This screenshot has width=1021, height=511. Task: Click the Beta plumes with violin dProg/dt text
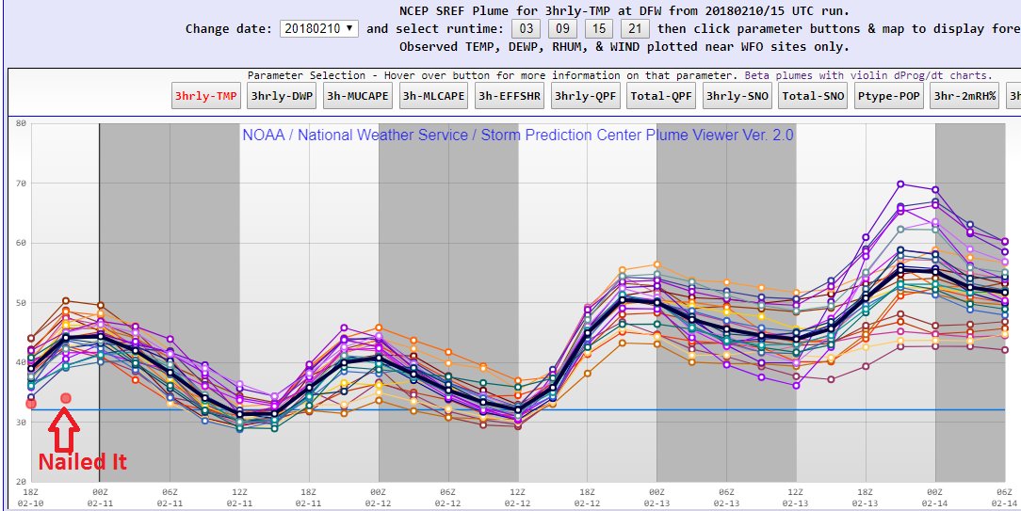click(x=869, y=75)
